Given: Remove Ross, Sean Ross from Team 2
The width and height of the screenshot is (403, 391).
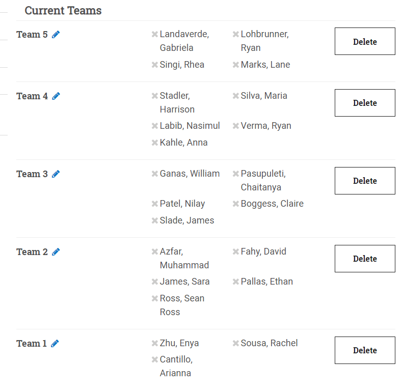Looking at the screenshot, I should (154, 298).
